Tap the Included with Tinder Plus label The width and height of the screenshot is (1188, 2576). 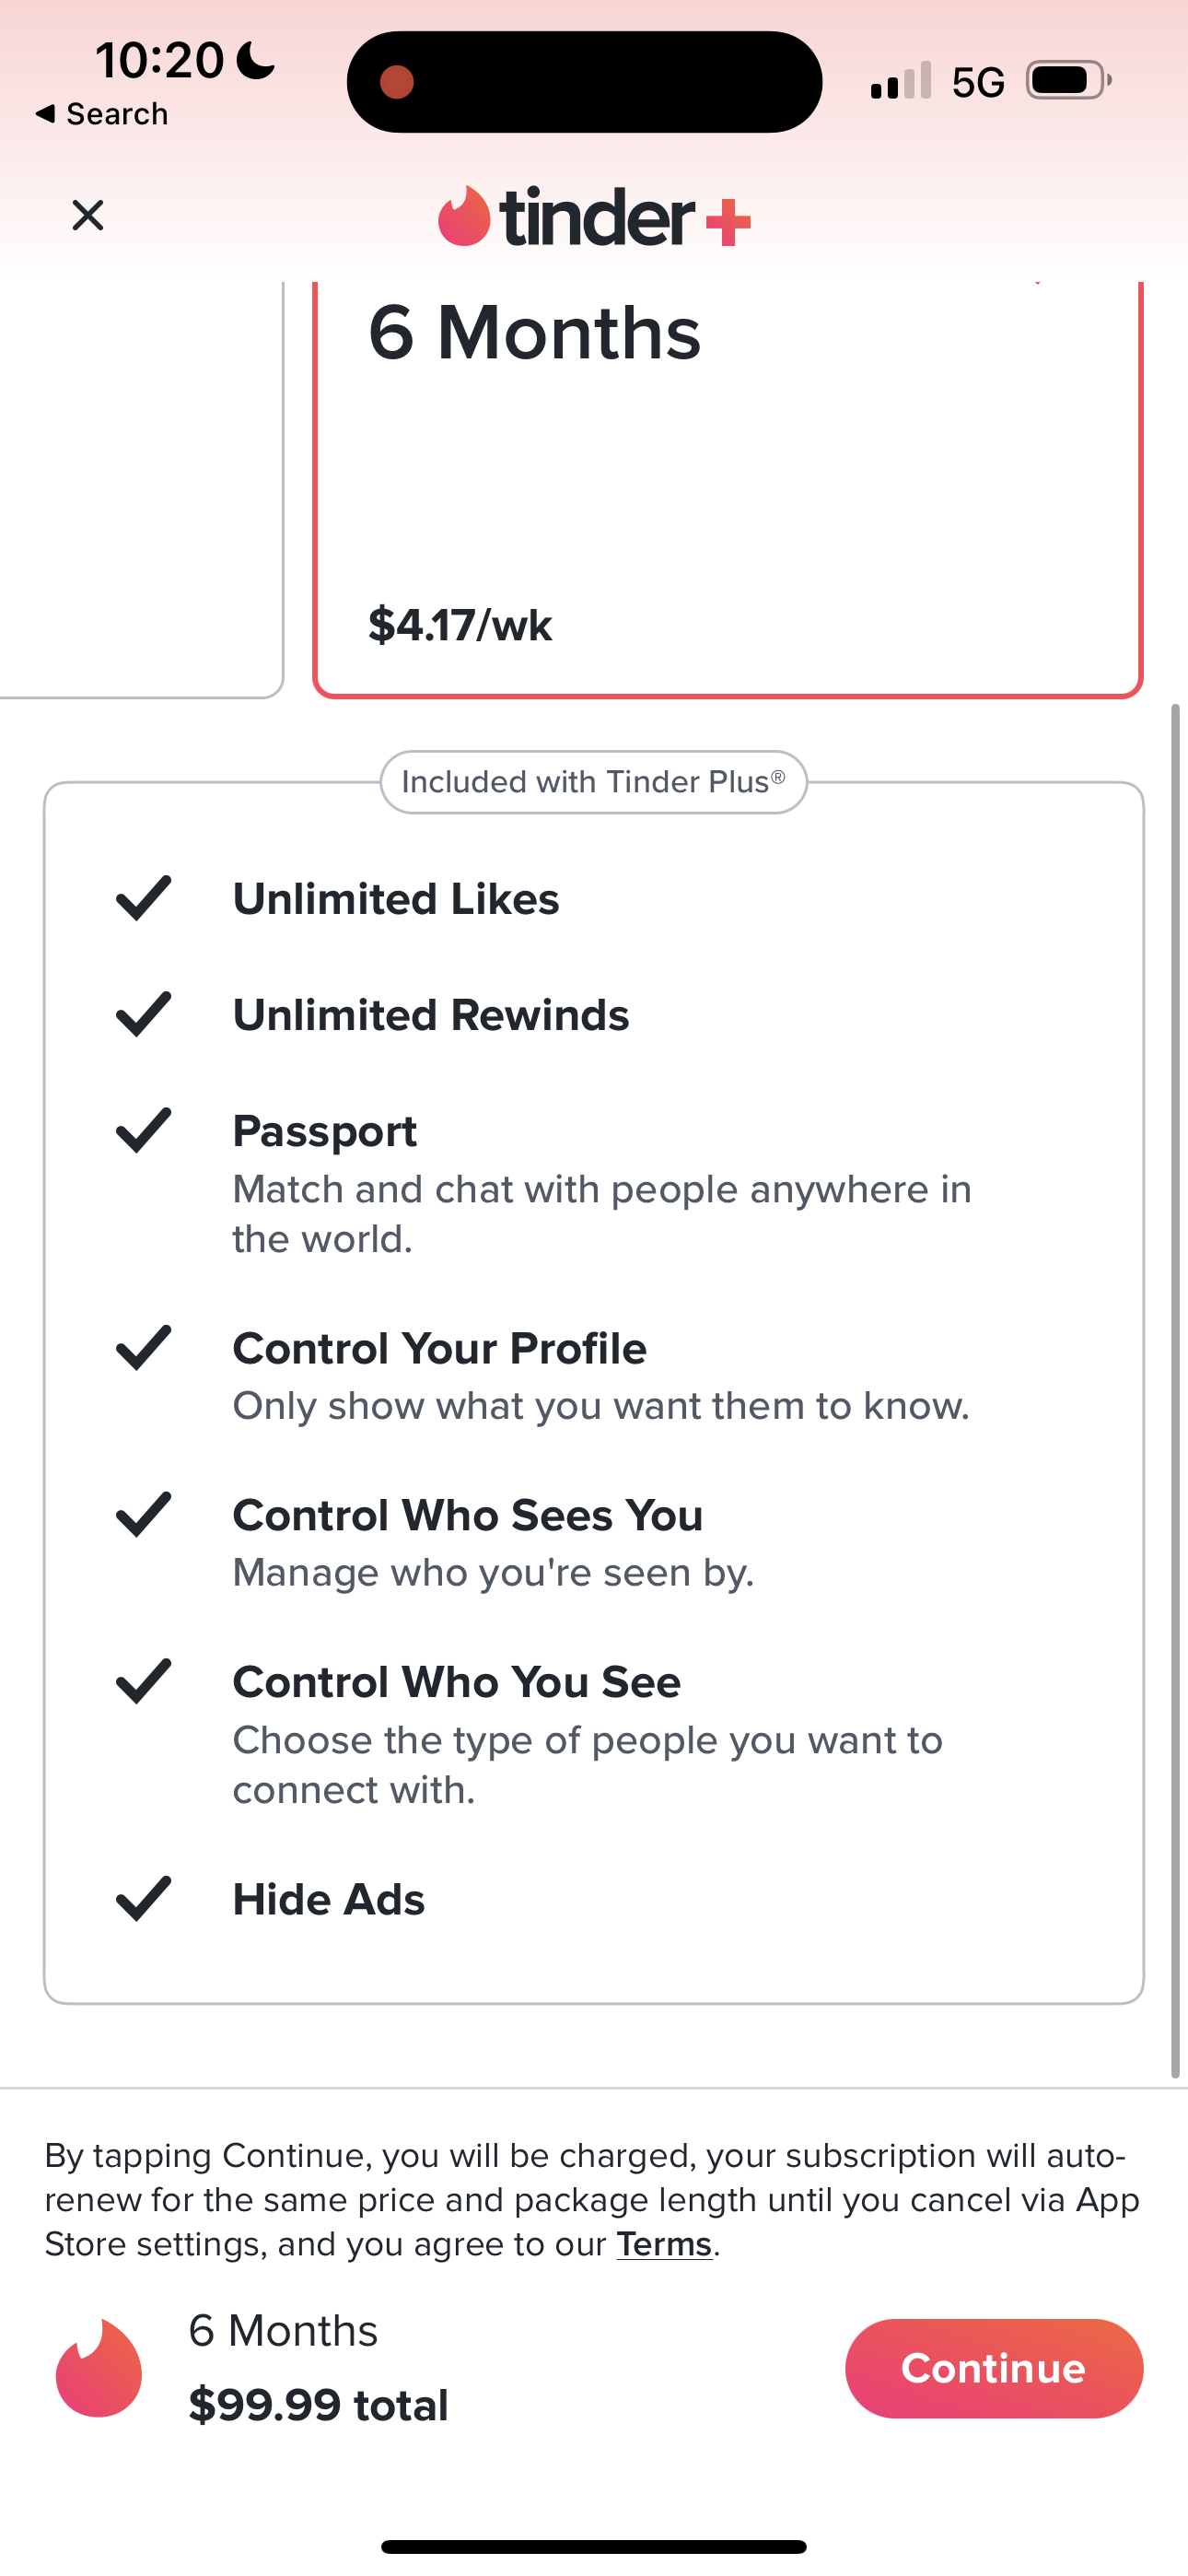(593, 782)
